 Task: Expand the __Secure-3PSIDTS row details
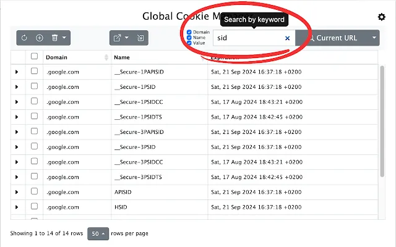(x=17, y=177)
